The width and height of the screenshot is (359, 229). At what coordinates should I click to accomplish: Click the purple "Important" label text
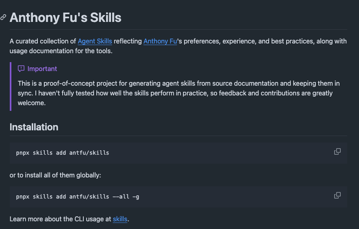[x=42, y=69]
